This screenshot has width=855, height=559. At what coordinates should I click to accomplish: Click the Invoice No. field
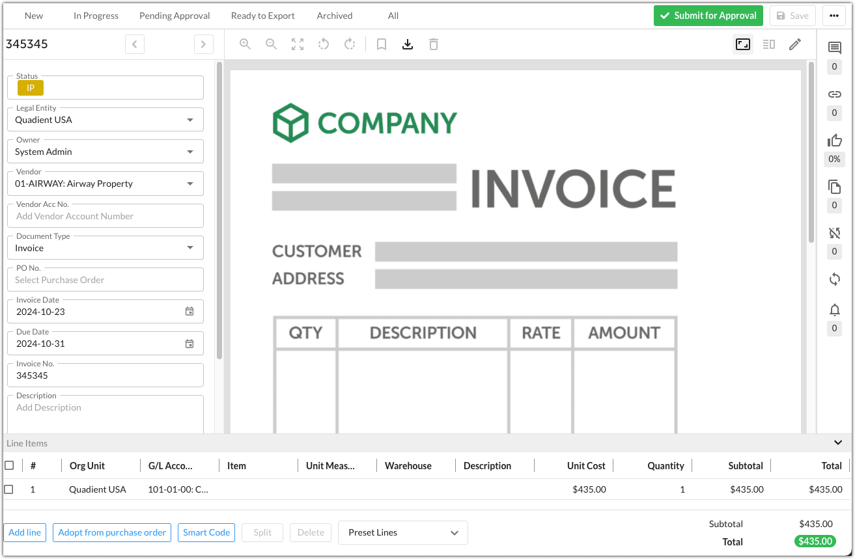(x=105, y=375)
